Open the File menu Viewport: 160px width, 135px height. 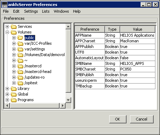point(6,11)
